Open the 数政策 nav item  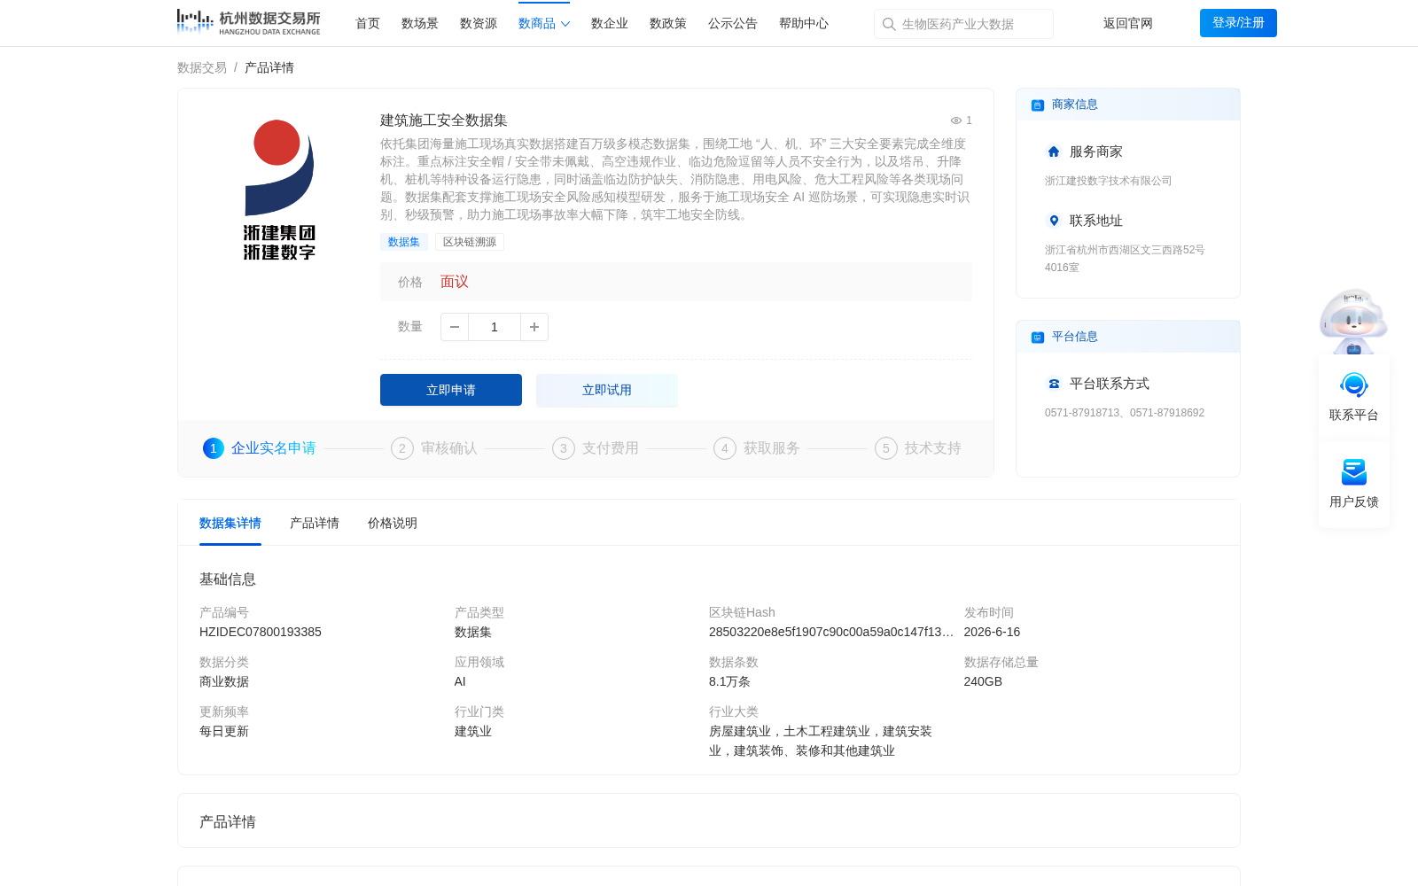pyautogui.click(x=668, y=24)
